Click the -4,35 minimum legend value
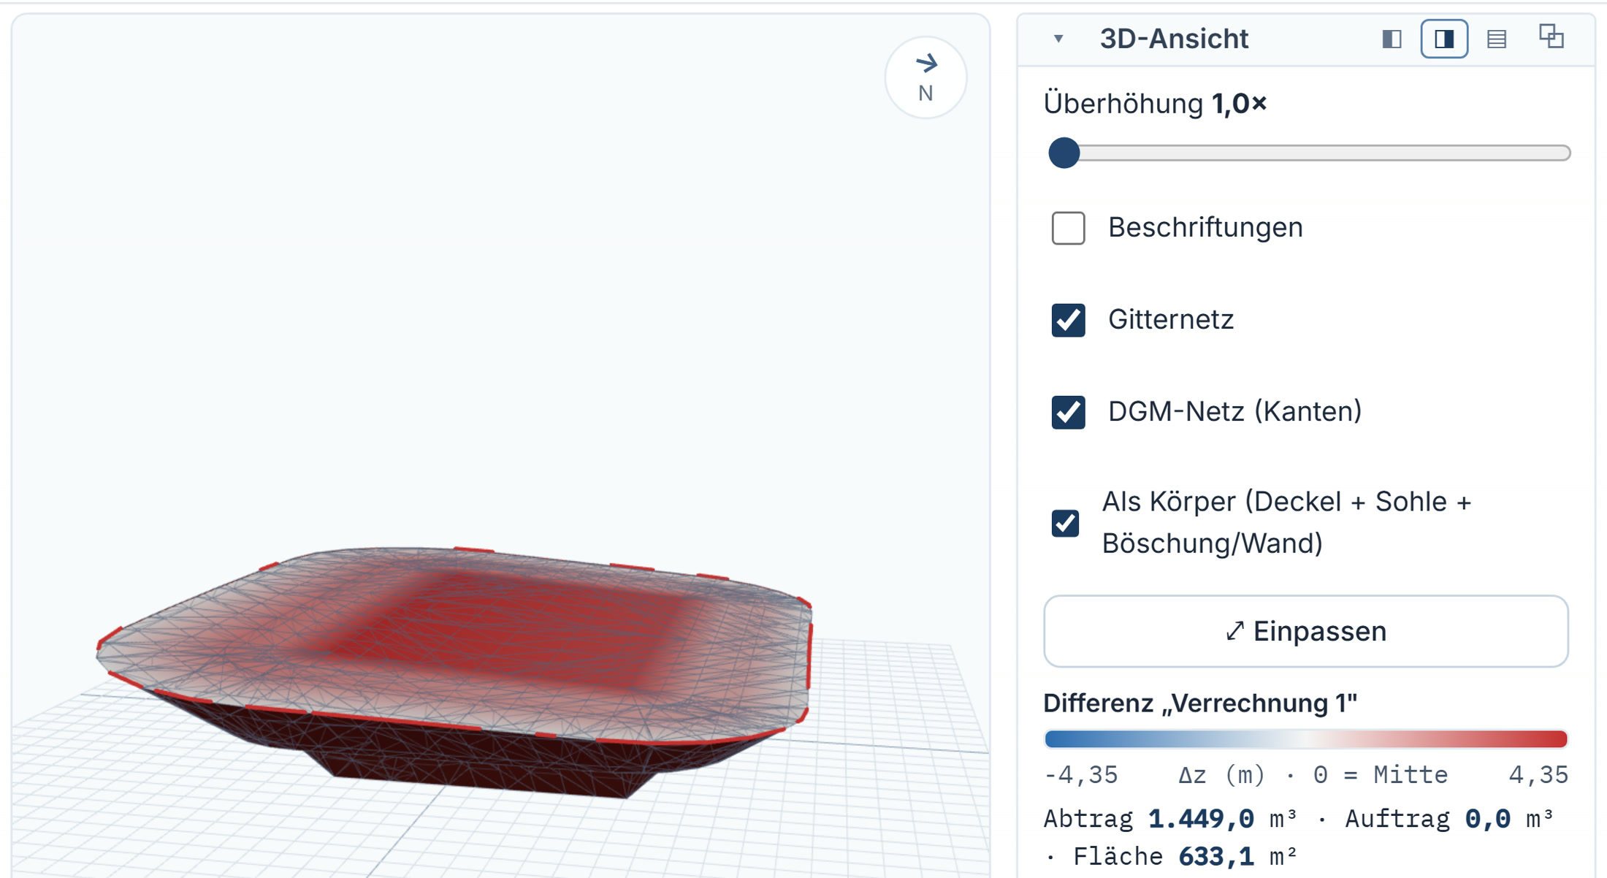Screen dimensions: 1607x878 (1081, 775)
